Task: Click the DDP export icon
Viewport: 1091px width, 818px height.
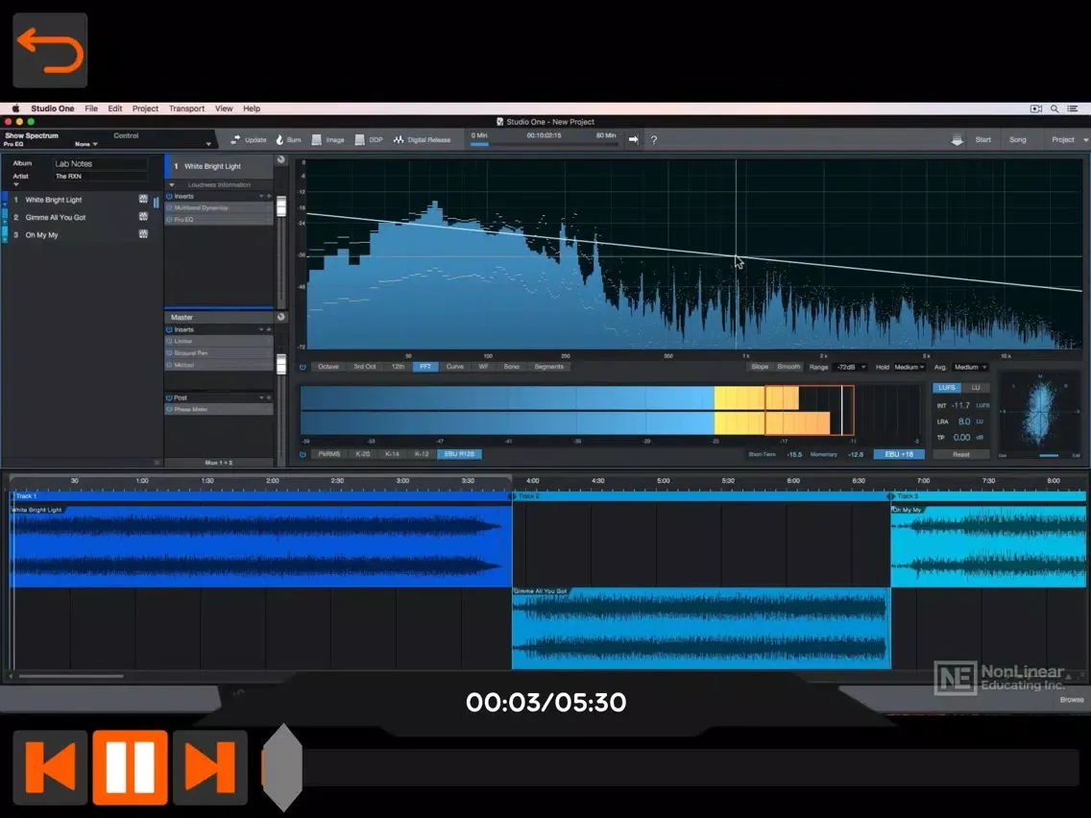Action: 360,140
